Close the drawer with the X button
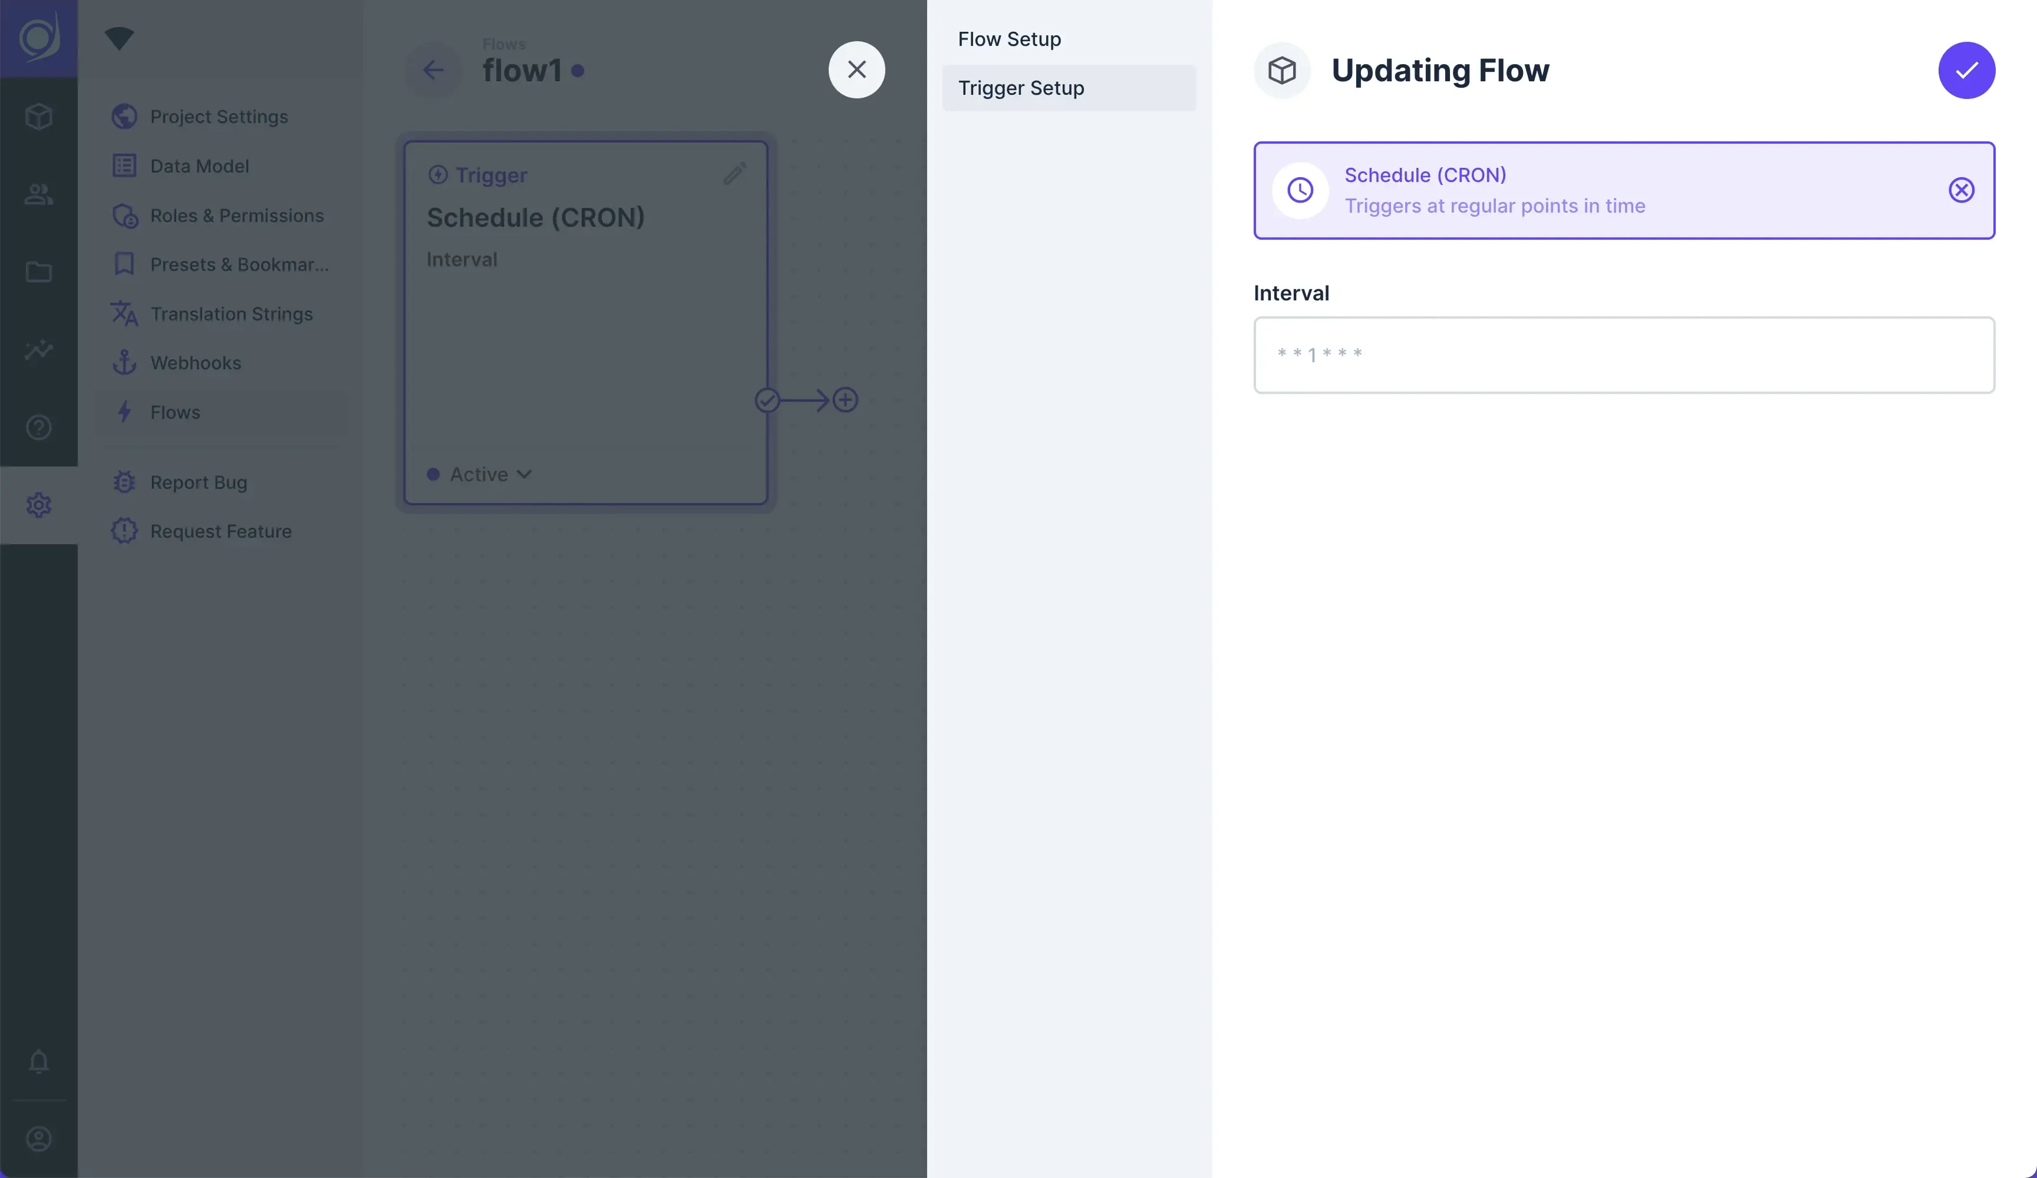This screenshot has height=1178, width=2037. [x=856, y=70]
